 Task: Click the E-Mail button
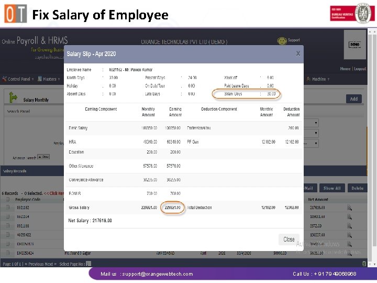tap(310, 188)
